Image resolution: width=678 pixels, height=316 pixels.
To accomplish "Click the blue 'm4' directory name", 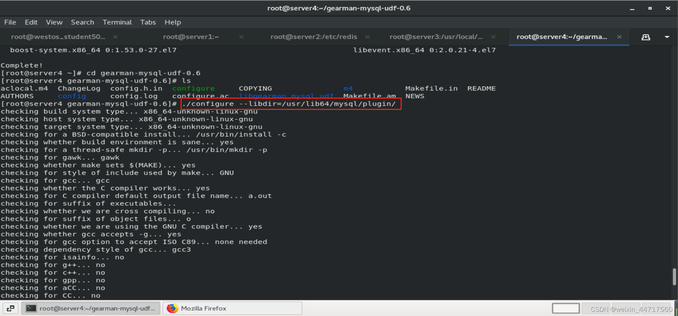I will point(348,88).
